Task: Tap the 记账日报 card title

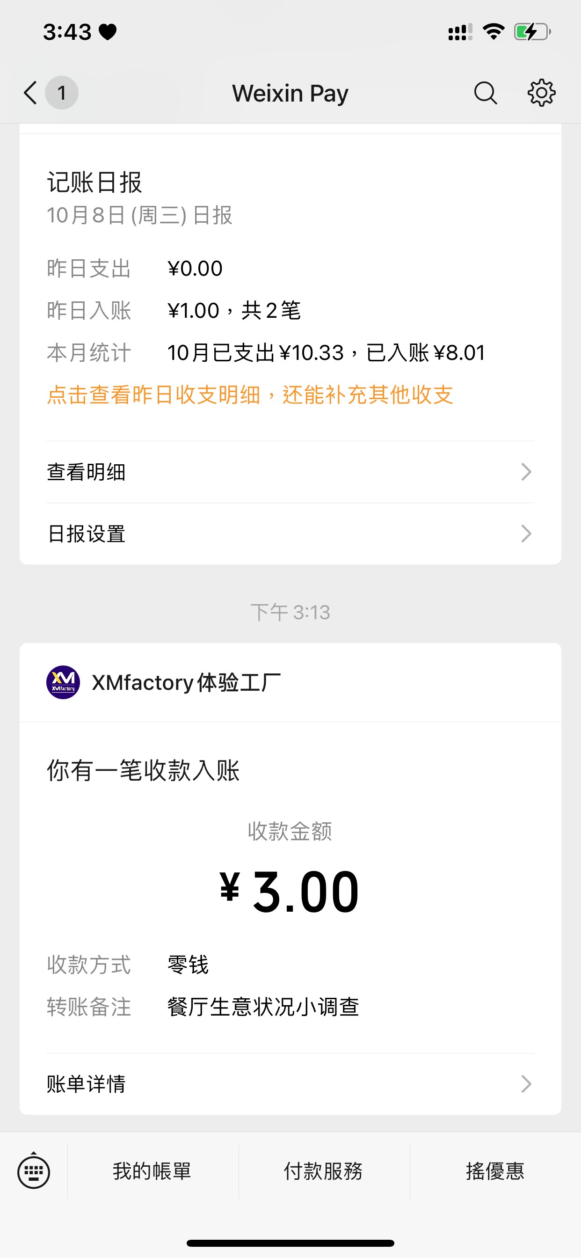Action: tap(94, 182)
